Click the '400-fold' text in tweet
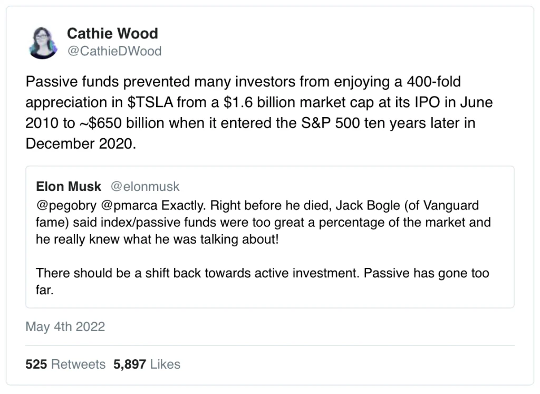Viewport: 540px width, 394px height. point(435,82)
